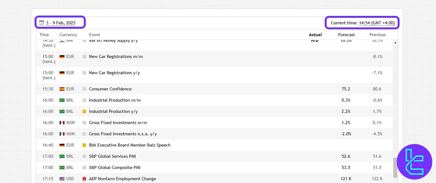Click the 16:40 time cell

click(x=48, y=145)
